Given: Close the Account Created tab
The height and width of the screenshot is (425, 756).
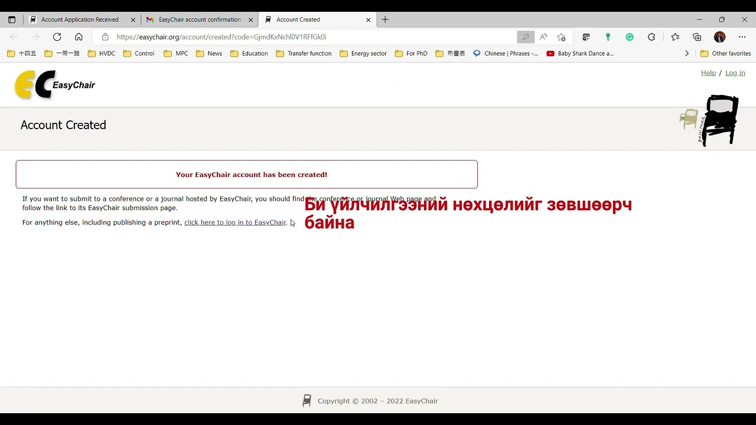Looking at the screenshot, I should pos(369,19).
